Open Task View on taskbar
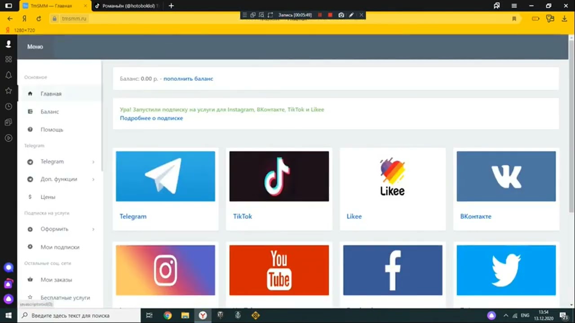This screenshot has height=323, width=575. (x=150, y=315)
